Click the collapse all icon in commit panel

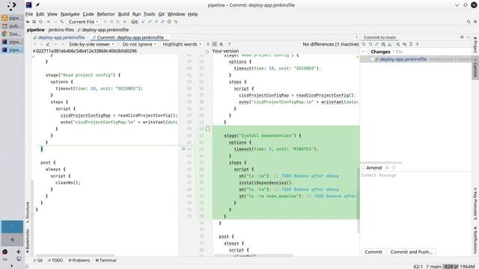pyautogui.click(x=418, y=44)
